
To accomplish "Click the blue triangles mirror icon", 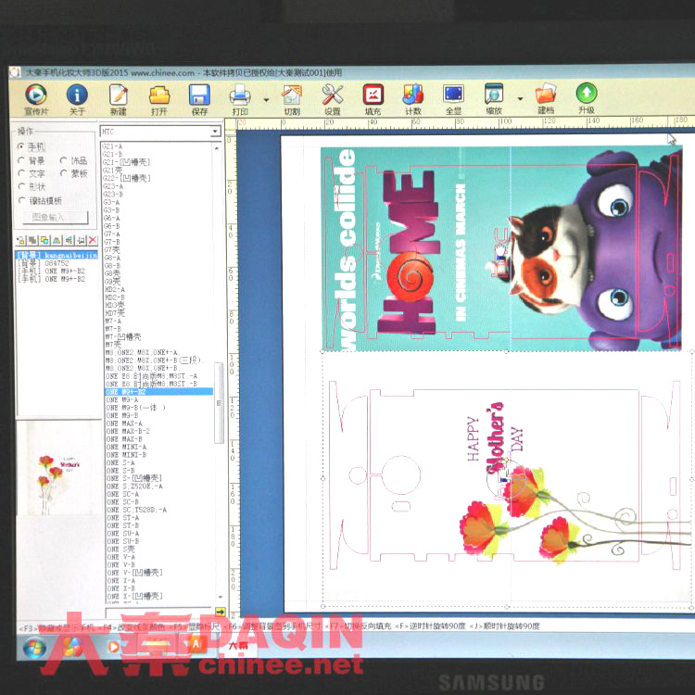I will [x=57, y=240].
